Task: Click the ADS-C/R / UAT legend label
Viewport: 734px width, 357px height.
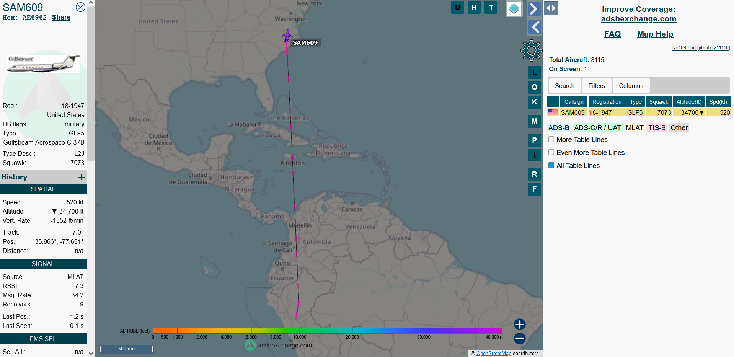Action: (x=597, y=128)
